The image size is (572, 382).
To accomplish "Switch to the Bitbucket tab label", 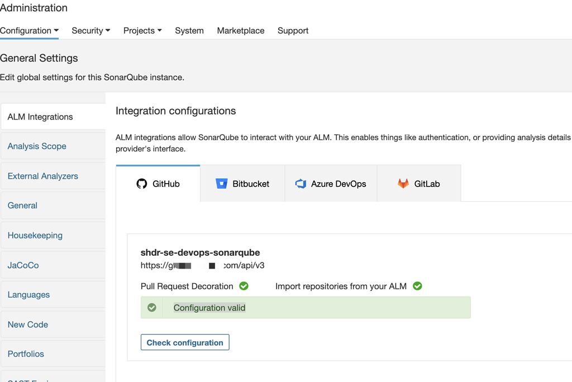I will pos(251,184).
